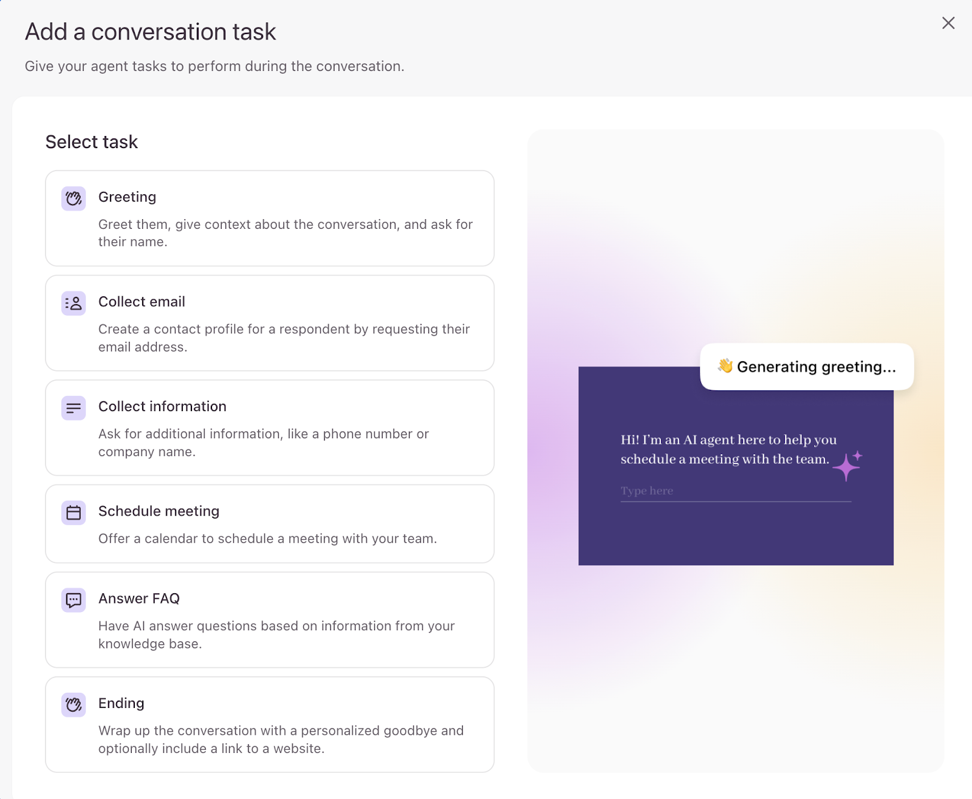Image resolution: width=972 pixels, height=799 pixels.
Task: Click the contact profile icon for Collect email
Action: pos(74,303)
